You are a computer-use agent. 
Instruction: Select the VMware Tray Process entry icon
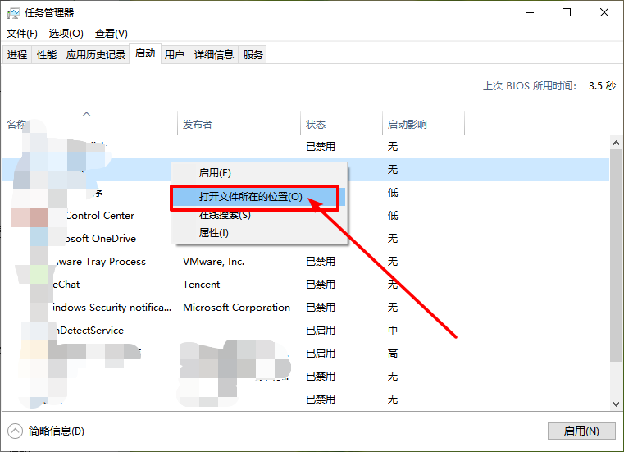(x=39, y=262)
